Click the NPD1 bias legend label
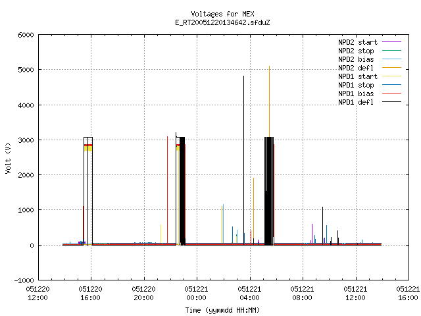The width and height of the screenshot is (421, 316). (356, 93)
